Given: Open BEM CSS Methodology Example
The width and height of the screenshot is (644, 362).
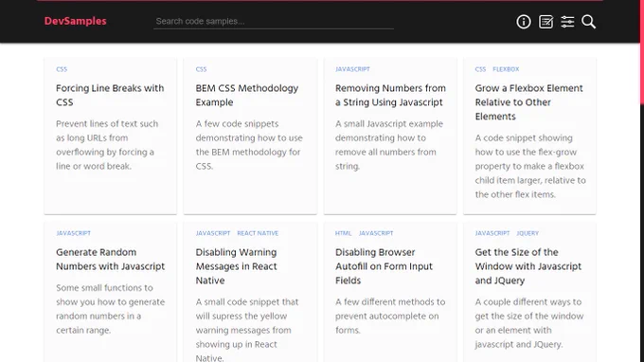Looking at the screenshot, I should tap(247, 95).
